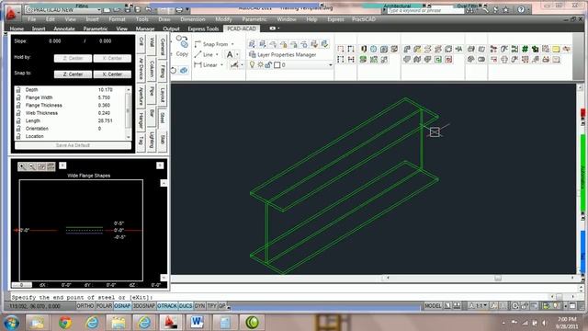Click the layer padlock lock icon
The height and width of the screenshot is (331, 588).
(x=268, y=65)
